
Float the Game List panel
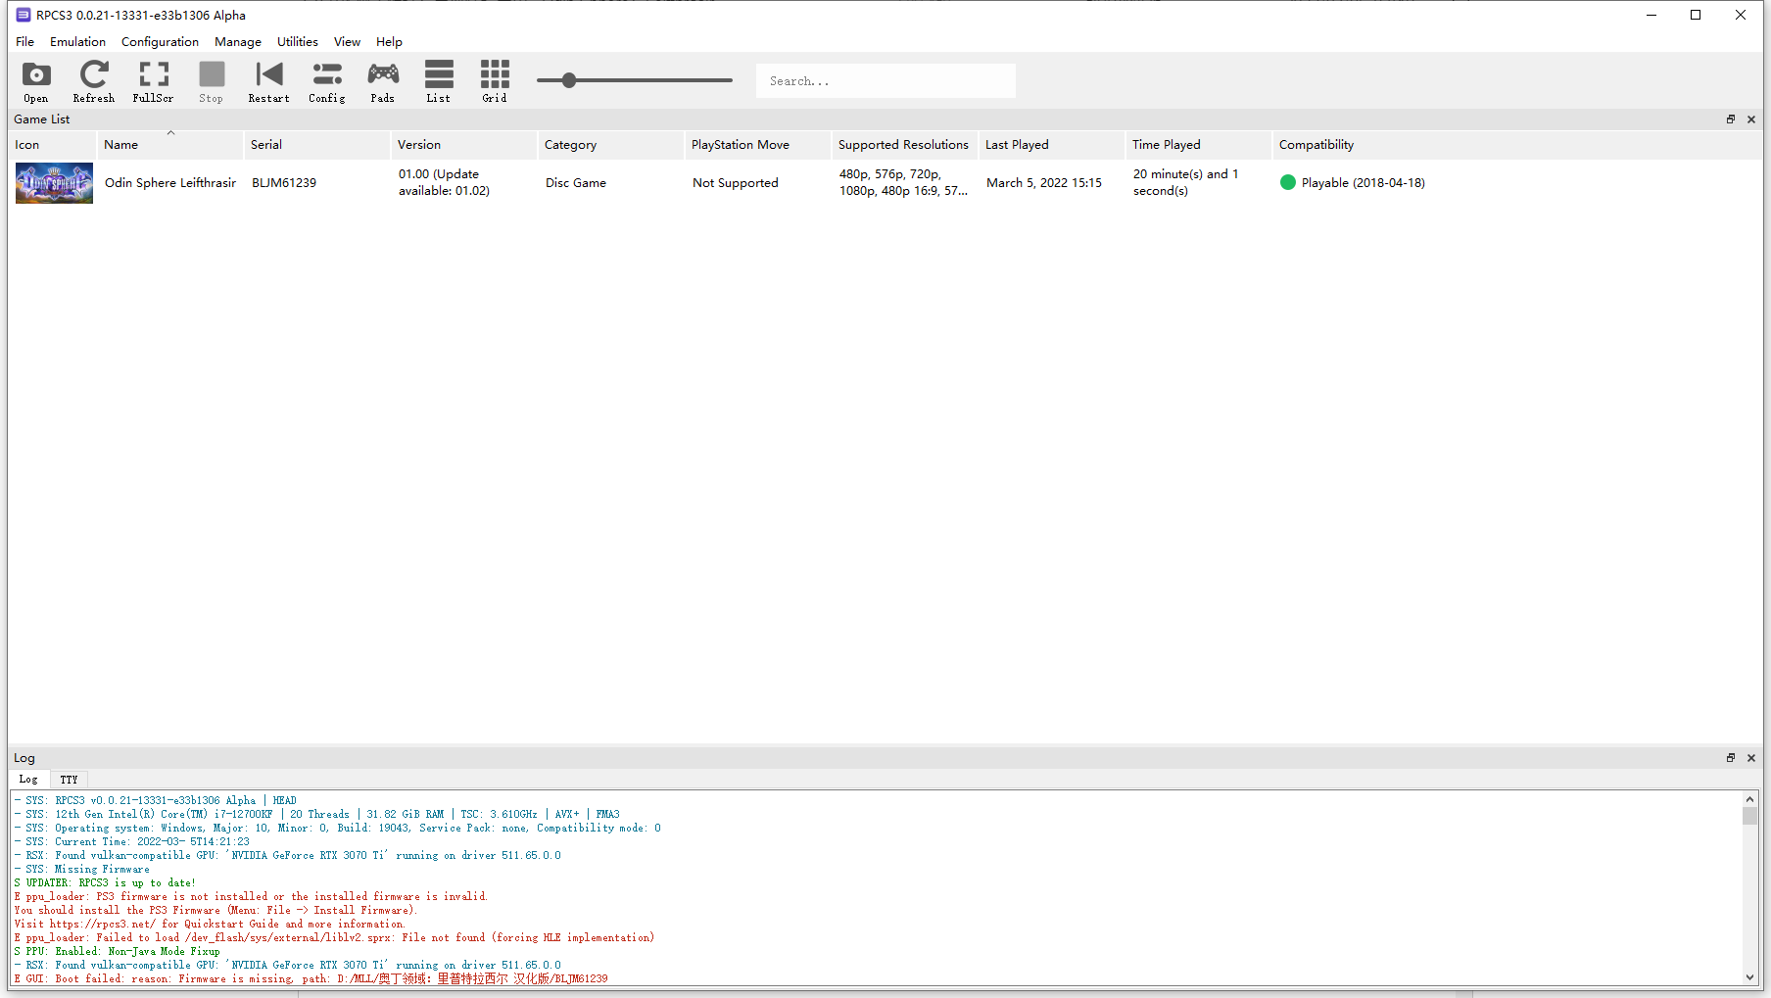[x=1731, y=119]
